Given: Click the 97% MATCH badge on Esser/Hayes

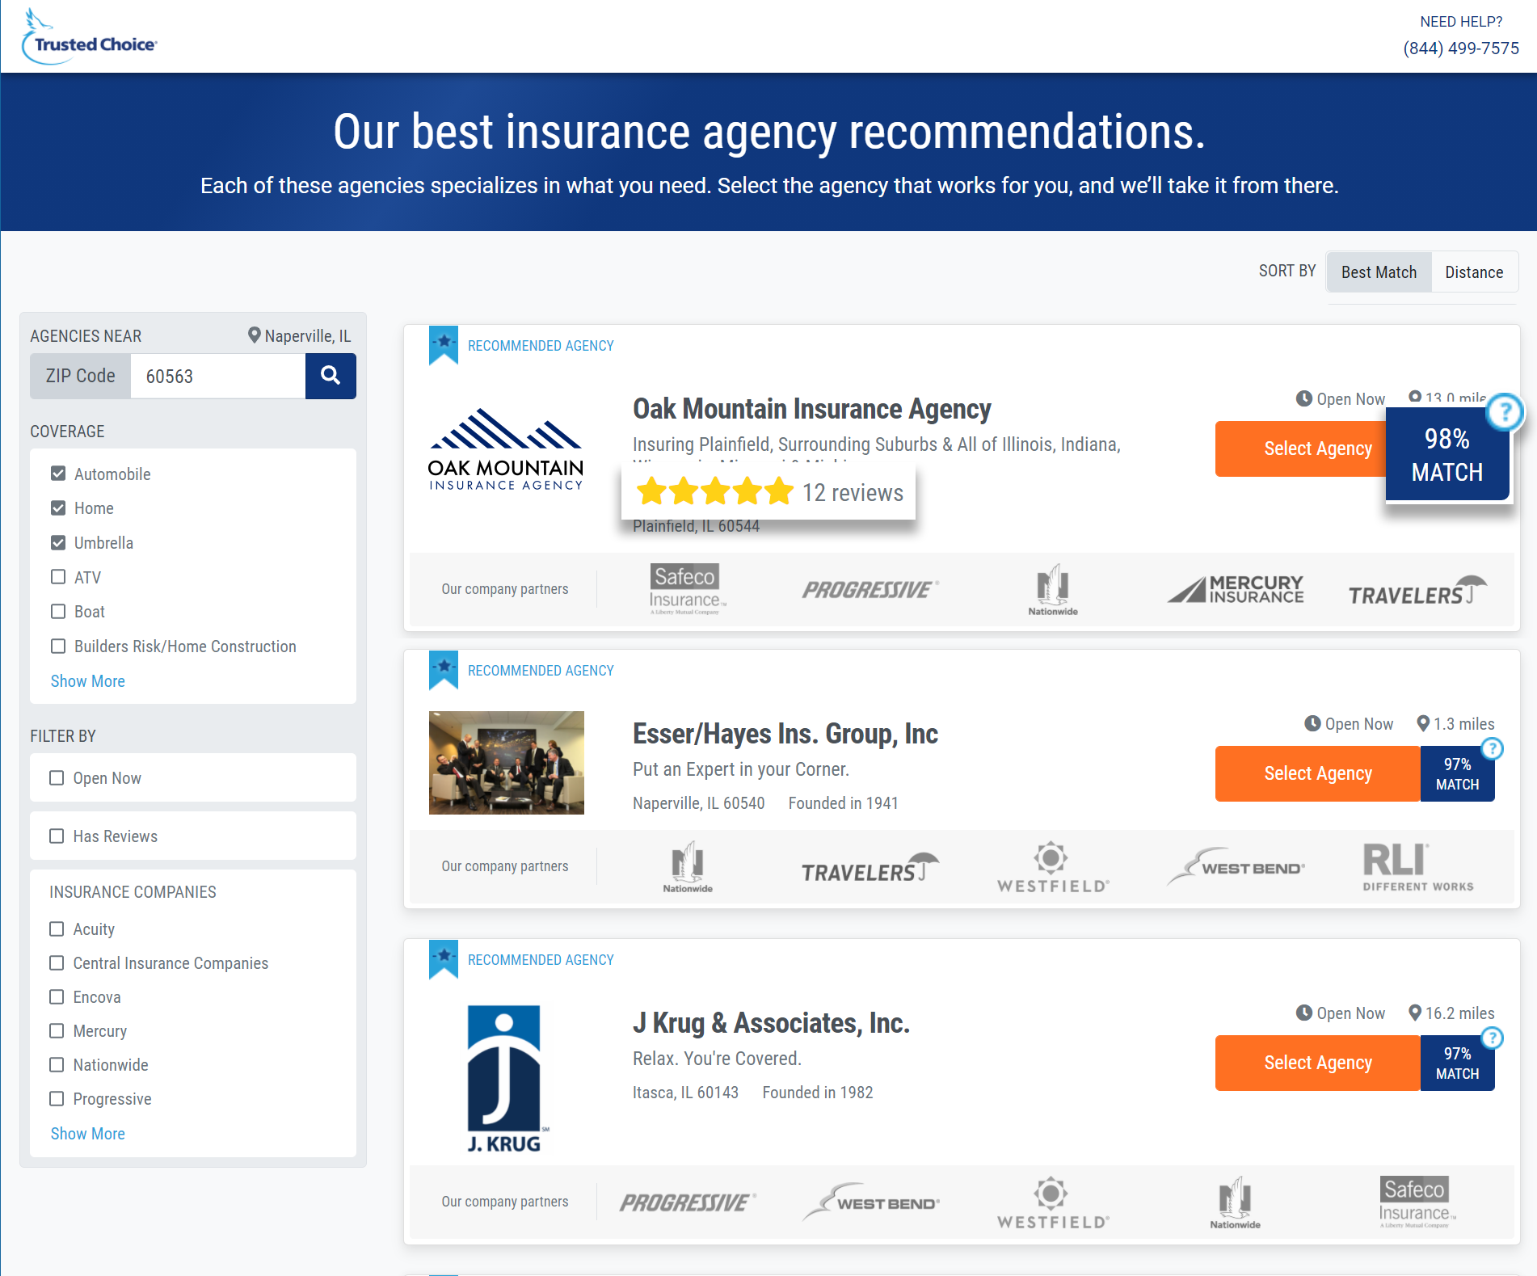Looking at the screenshot, I should pos(1457,773).
